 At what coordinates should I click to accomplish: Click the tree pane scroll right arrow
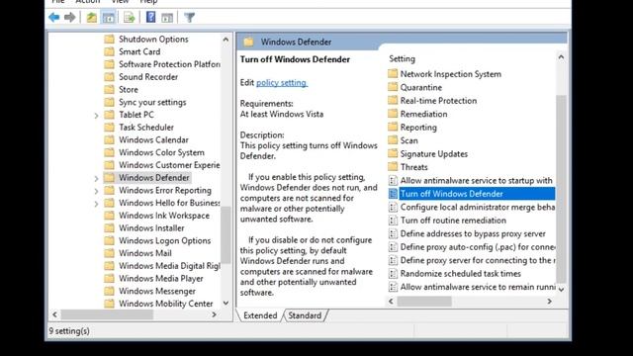pos(215,314)
